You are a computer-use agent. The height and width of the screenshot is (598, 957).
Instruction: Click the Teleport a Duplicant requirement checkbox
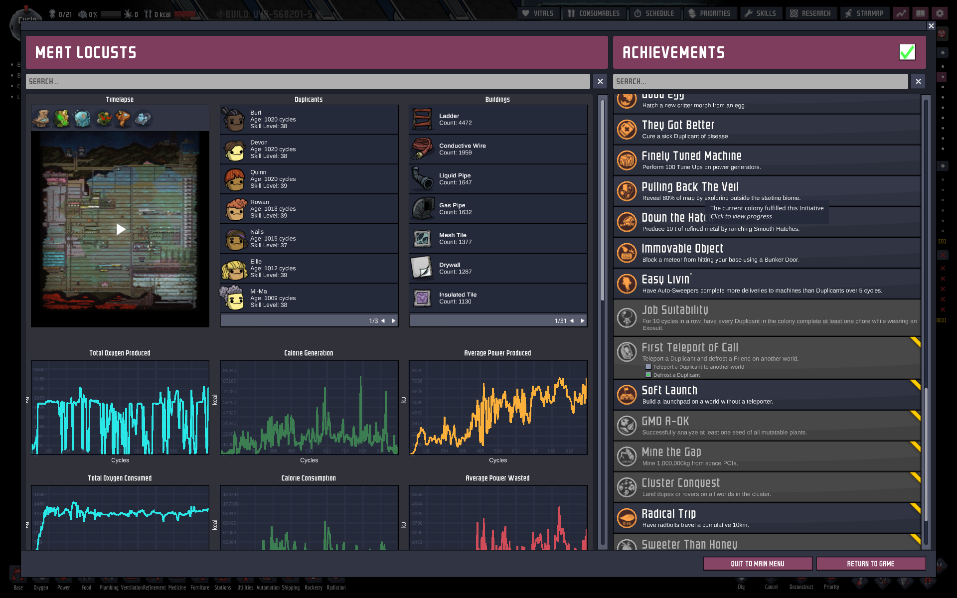pyautogui.click(x=648, y=367)
